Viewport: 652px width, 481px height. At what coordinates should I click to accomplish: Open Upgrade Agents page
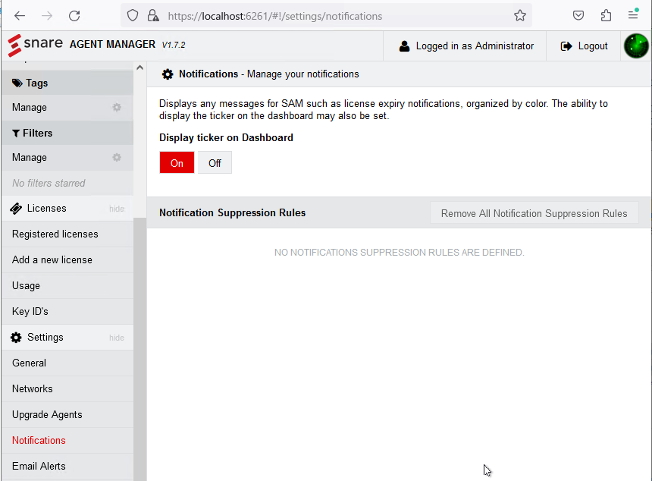click(x=67, y=415)
